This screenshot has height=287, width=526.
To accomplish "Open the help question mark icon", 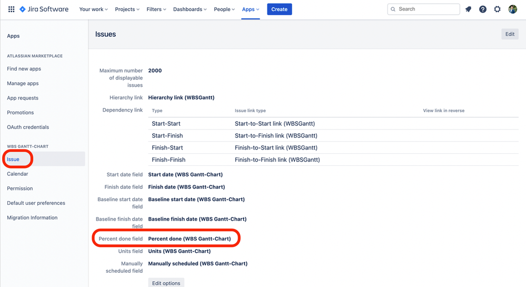I will click(x=483, y=9).
